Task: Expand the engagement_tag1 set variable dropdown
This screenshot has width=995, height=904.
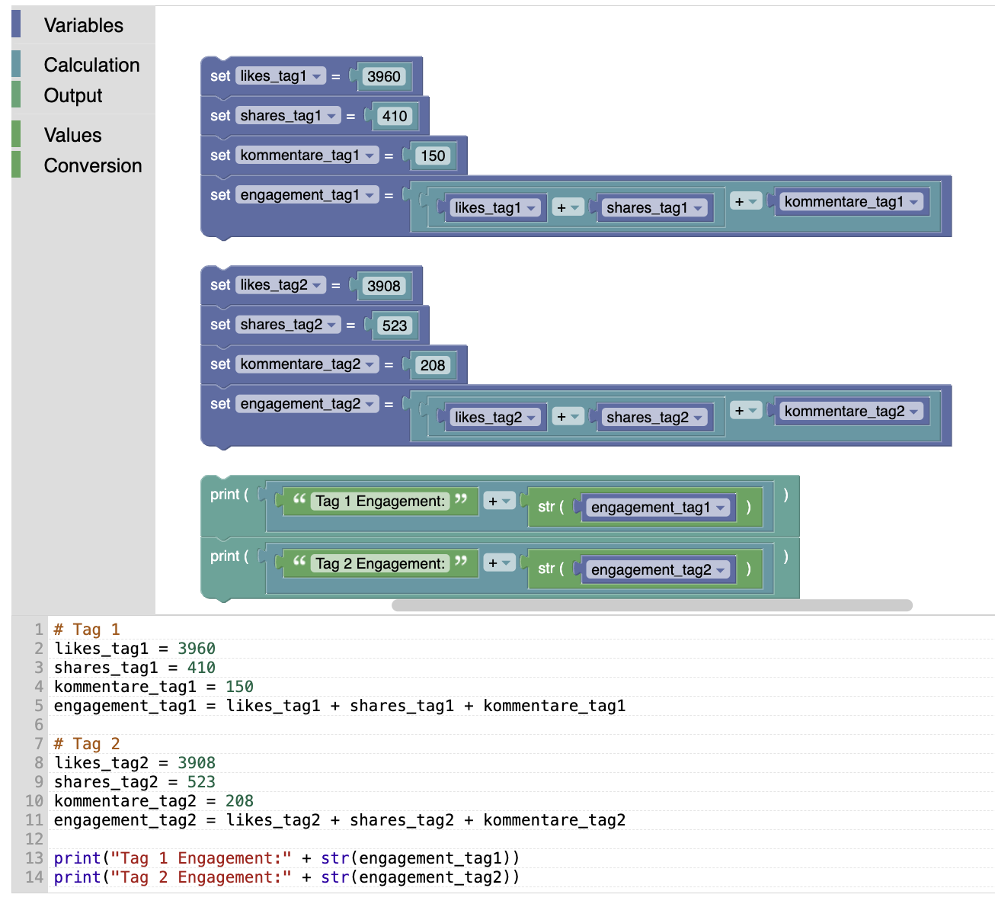Action: (x=370, y=196)
